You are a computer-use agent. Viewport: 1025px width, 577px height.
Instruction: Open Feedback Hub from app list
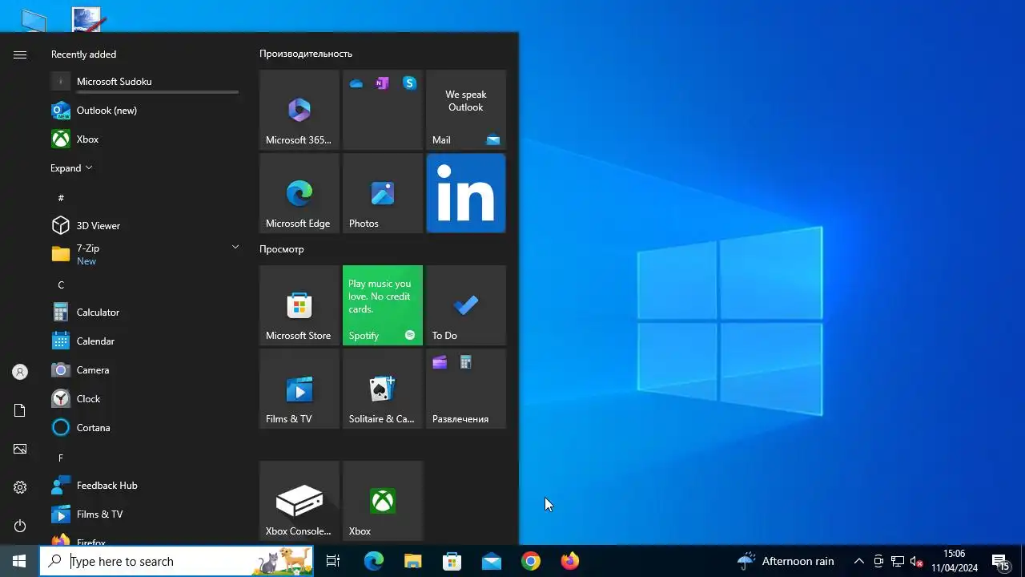(146, 486)
